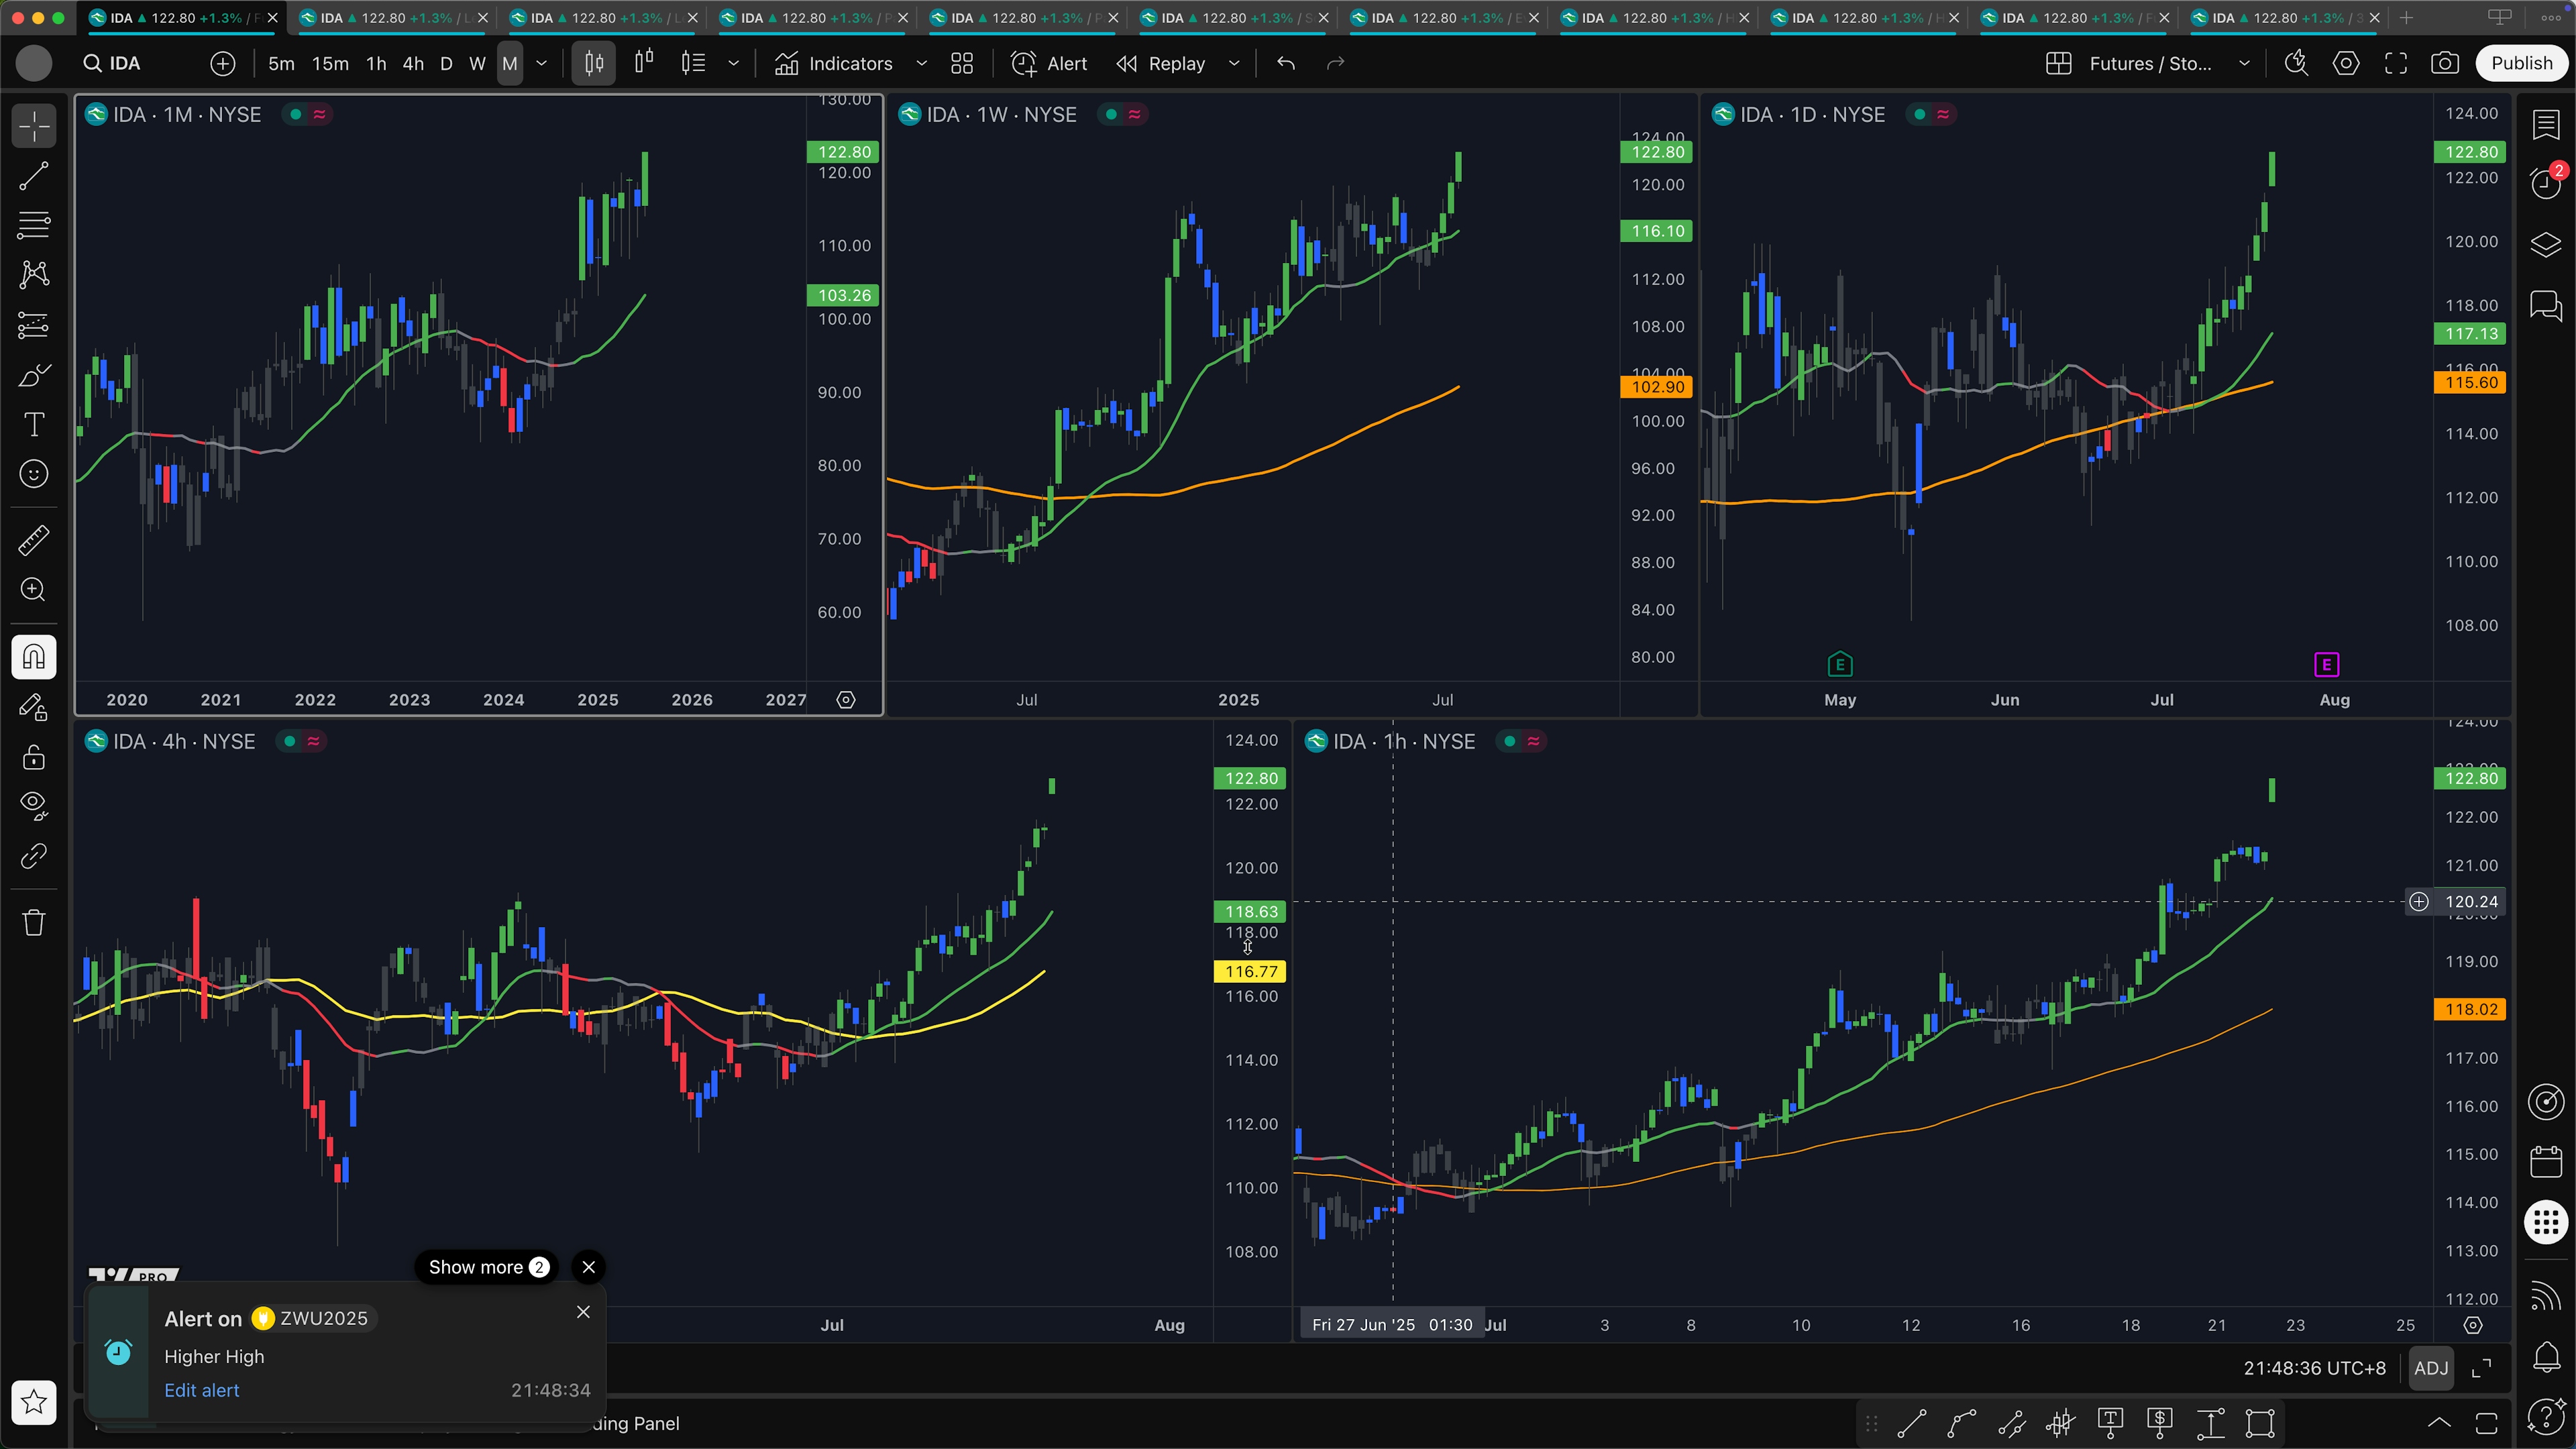Switch to the weekly W timeframe

478,63
